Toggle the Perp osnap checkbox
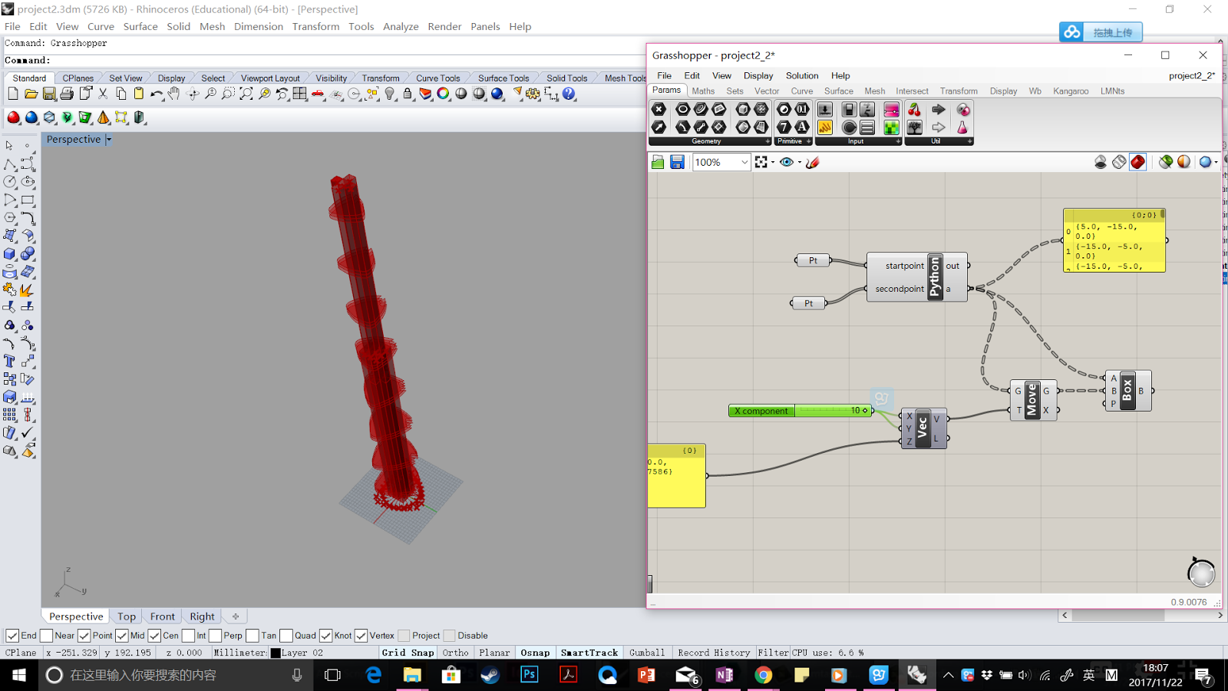 coord(216,636)
